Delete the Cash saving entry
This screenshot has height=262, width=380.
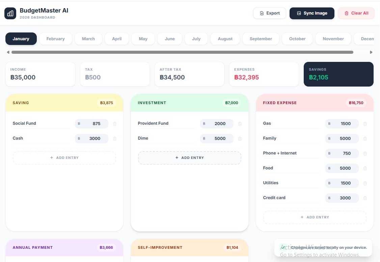(x=115, y=139)
